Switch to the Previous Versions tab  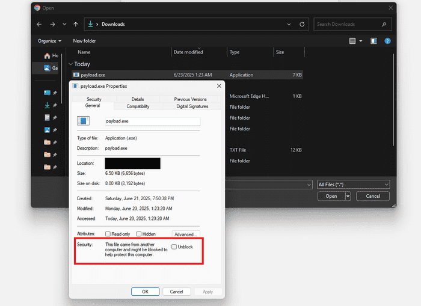[x=191, y=99]
